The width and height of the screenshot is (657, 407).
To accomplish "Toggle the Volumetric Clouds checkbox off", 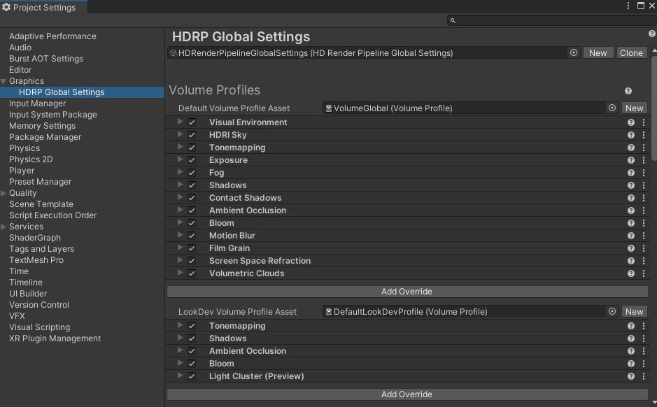I will pos(192,273).
